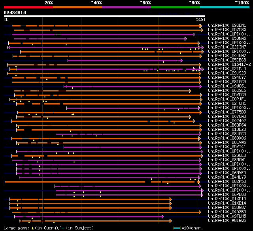Click the cyan 100char scale bar
This screenshot has width=253, height=231.
point(177,228)
